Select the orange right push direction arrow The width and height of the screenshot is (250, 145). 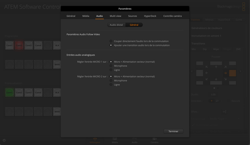[x=225, y=73]
